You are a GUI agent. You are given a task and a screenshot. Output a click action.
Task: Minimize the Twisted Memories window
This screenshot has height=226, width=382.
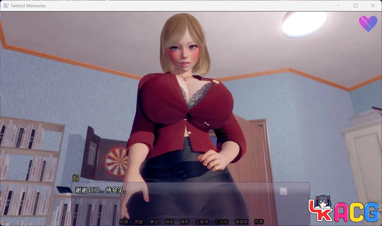339,6
